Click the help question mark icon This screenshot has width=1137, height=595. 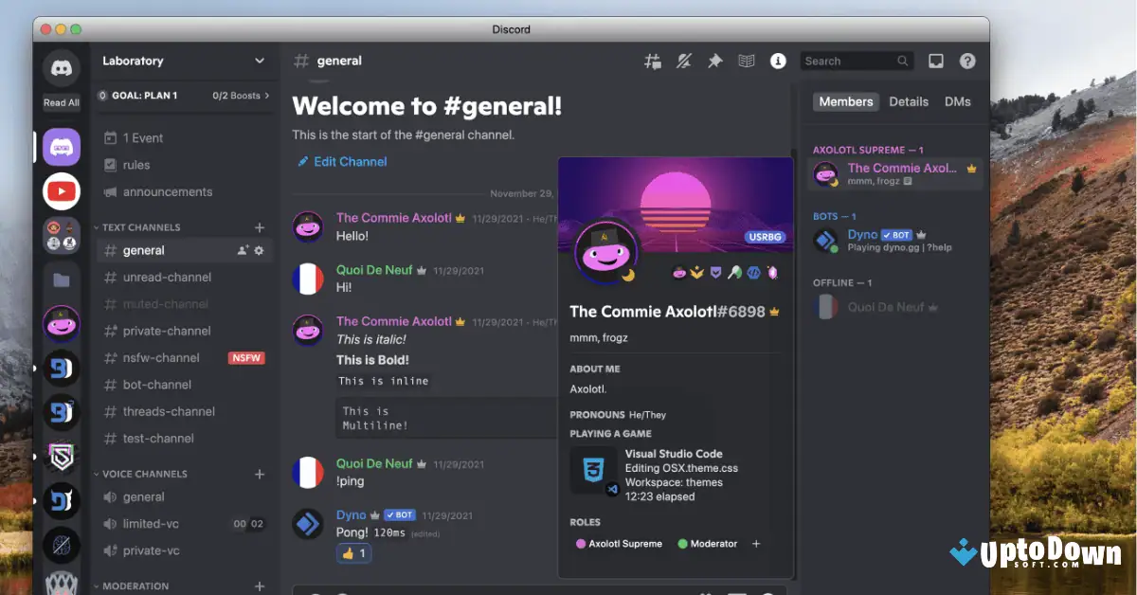(967, 60)
